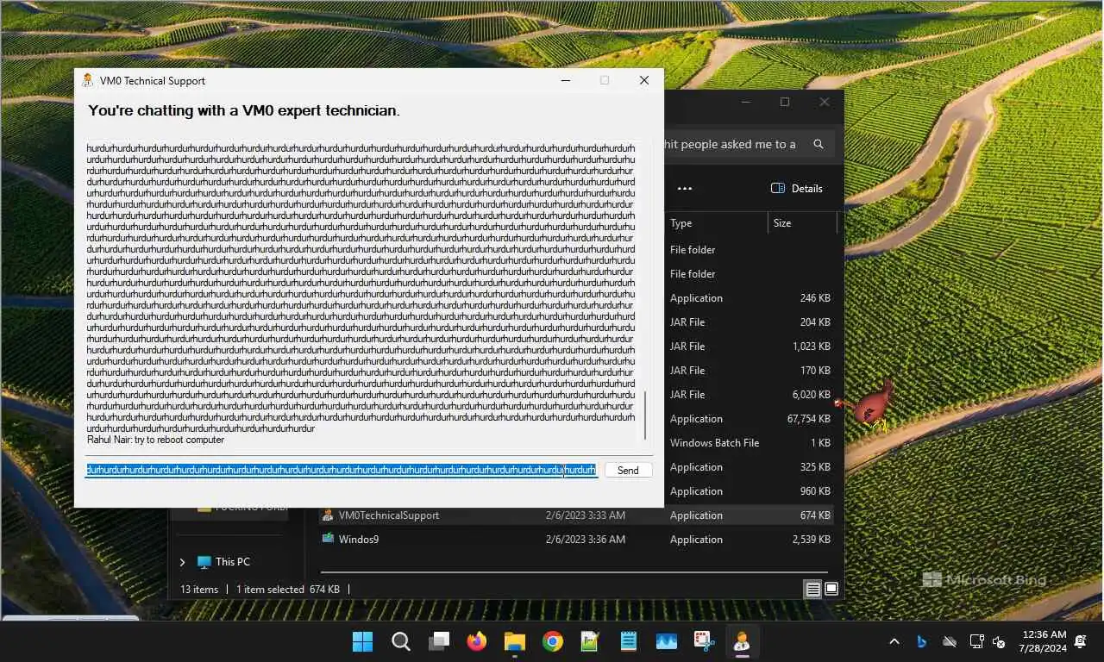Click the 6,020 KB size cell
1104x662 pixels.
point(811,395)
